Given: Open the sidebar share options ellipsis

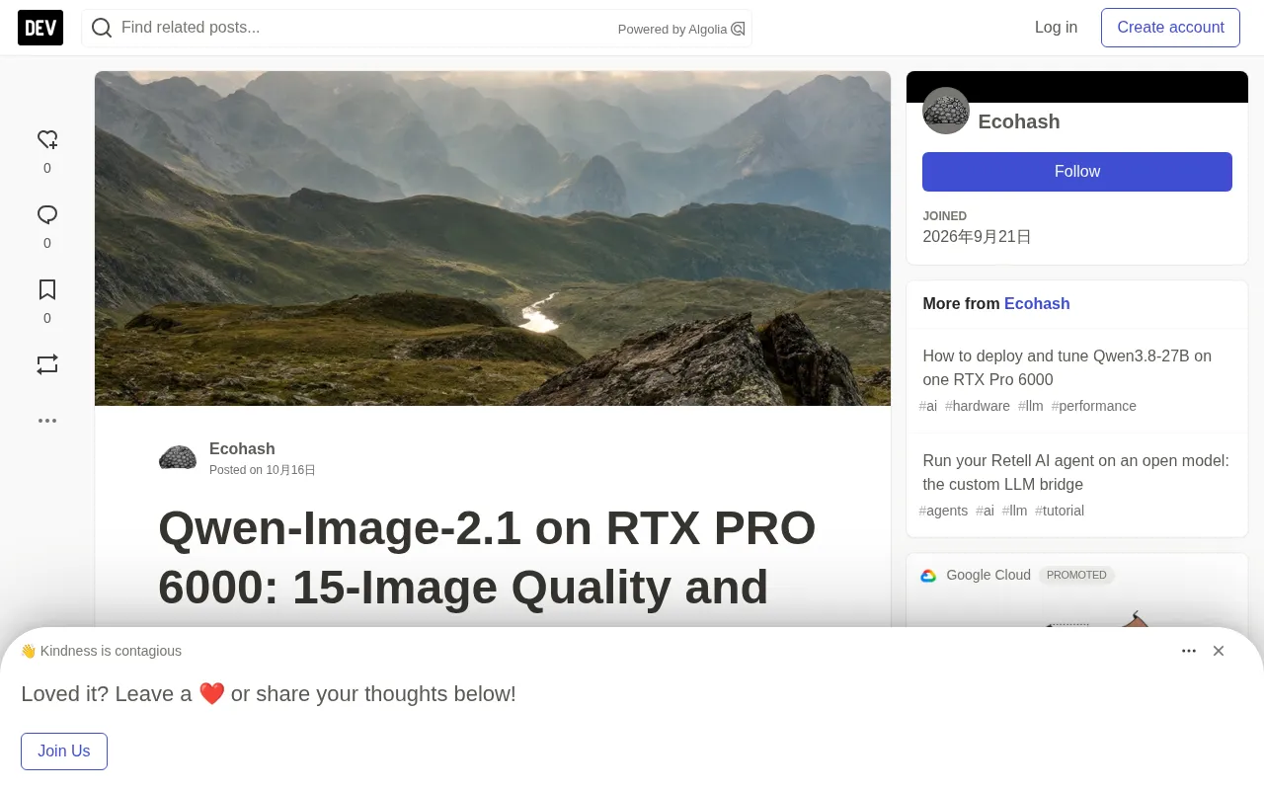Looking at the screenshot, I should 47,421.
